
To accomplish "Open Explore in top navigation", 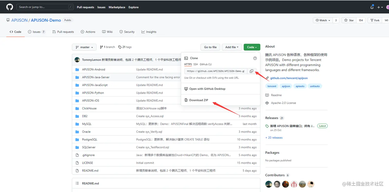I will click(x=134, y=7).
